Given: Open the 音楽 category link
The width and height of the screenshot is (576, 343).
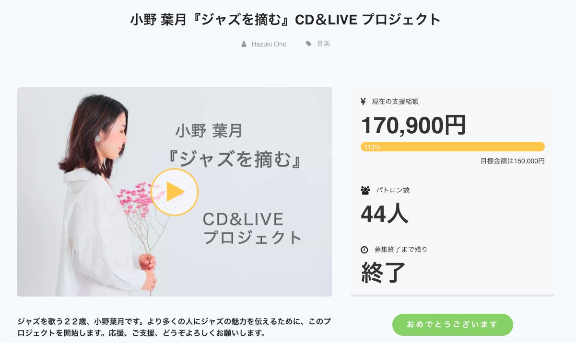Looking at the screenshot, I should click(x=323, y=44).
